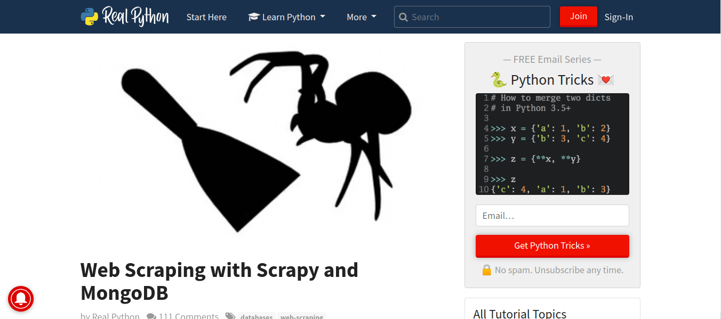
Task: Select Sign-In from the navigation bar
Action: click(x=619, y=17)
